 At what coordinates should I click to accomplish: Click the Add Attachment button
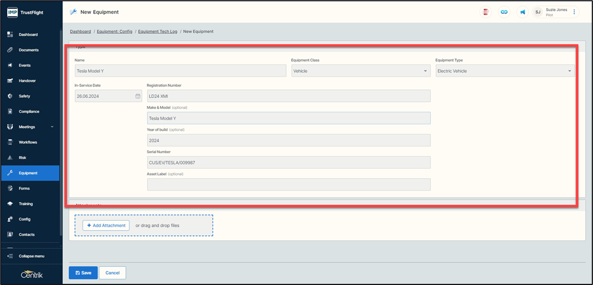106,225
